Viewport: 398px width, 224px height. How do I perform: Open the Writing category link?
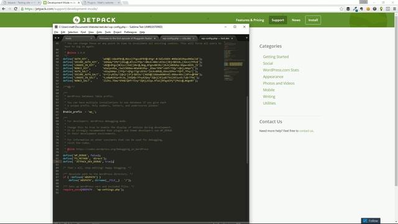pos(269,96)
